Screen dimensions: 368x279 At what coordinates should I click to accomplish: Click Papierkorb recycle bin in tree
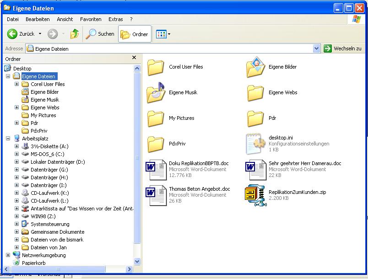[x=33, y=263]
